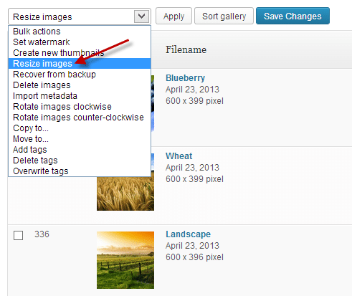Open the Blueberry image title link

tap(185, 78)
